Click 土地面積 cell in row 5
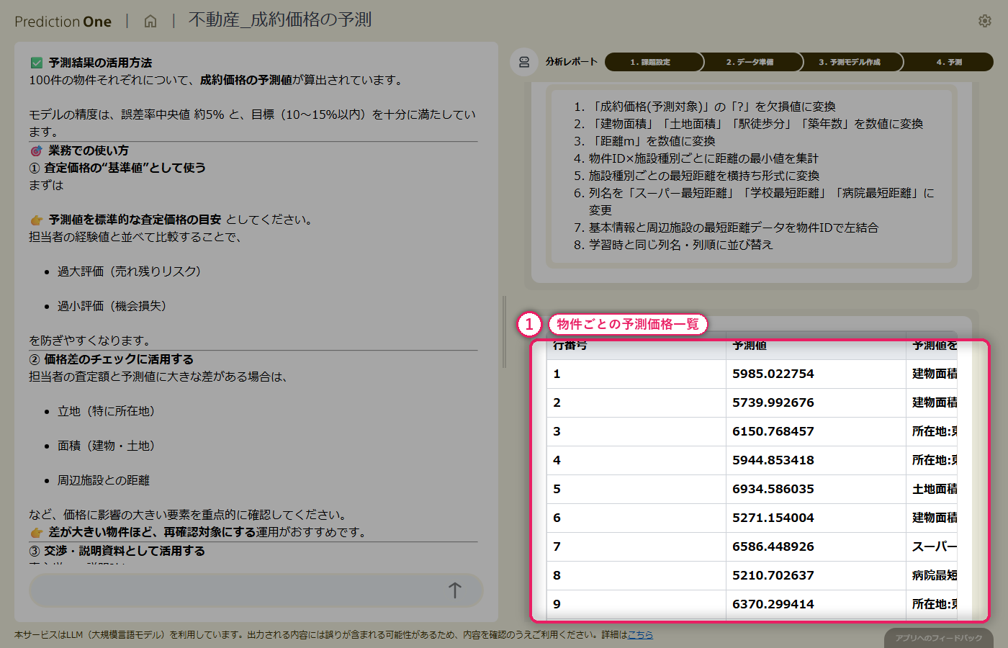Screen dimensions: 1008x648 tap(932, 489)
